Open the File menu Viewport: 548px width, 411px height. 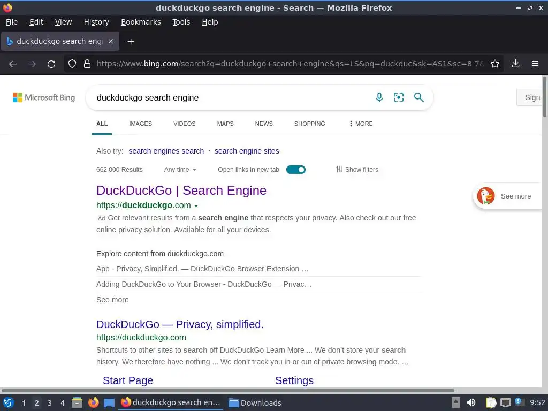12,22
